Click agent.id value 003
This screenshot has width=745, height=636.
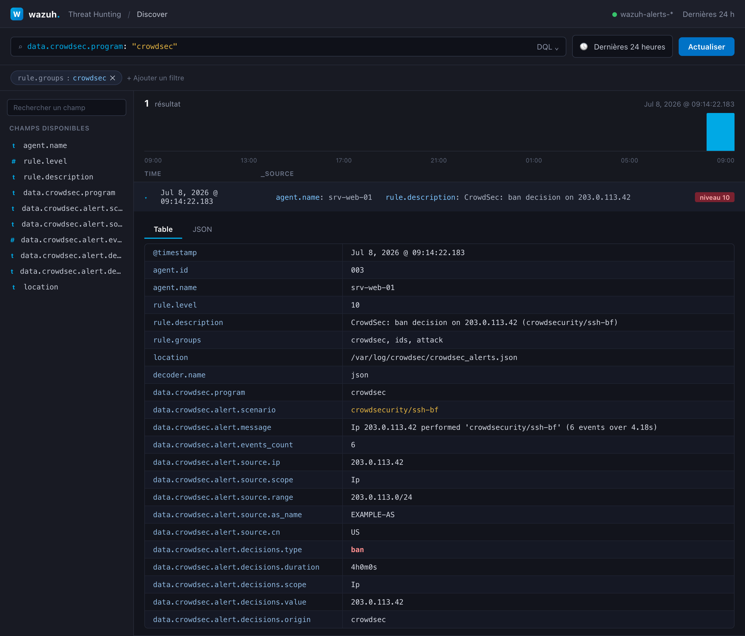(x=357, y=270)
